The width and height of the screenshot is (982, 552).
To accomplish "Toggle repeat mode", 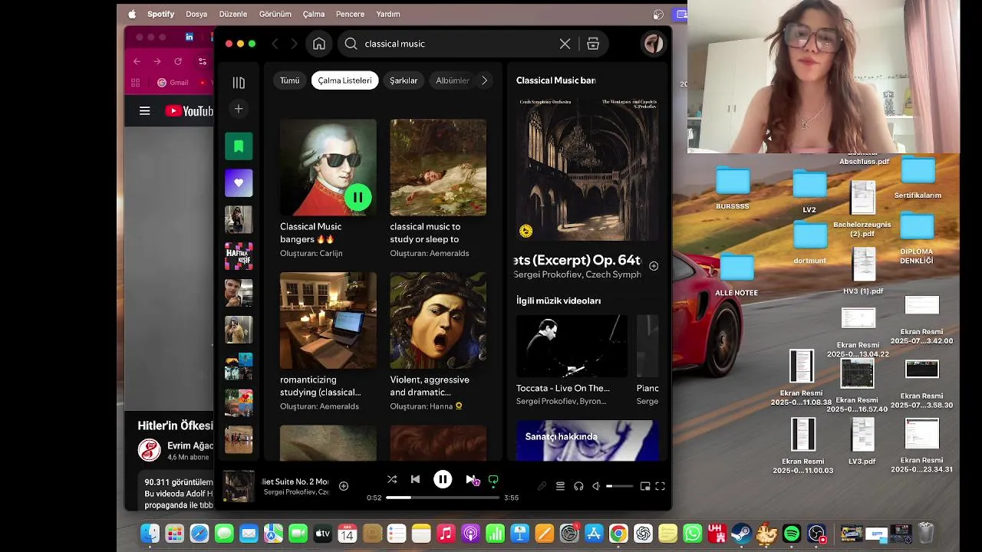I will (x=493, y=479).
